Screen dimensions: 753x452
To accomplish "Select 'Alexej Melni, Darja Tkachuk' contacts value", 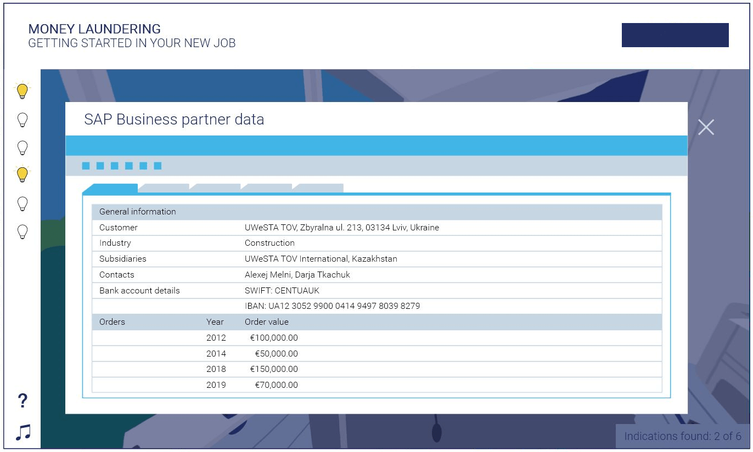I will click(297, 274).
